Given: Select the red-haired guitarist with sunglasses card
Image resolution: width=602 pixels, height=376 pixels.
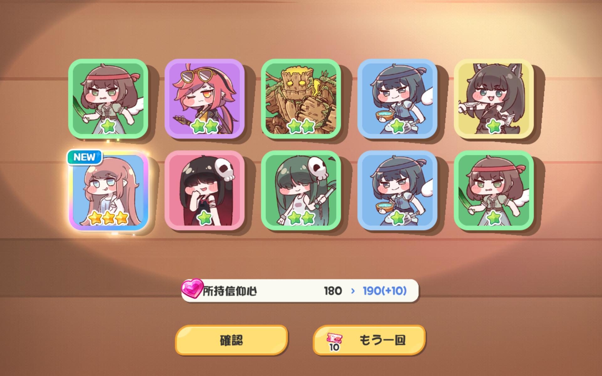Looking at the screenshot, I should pos(204,99).
